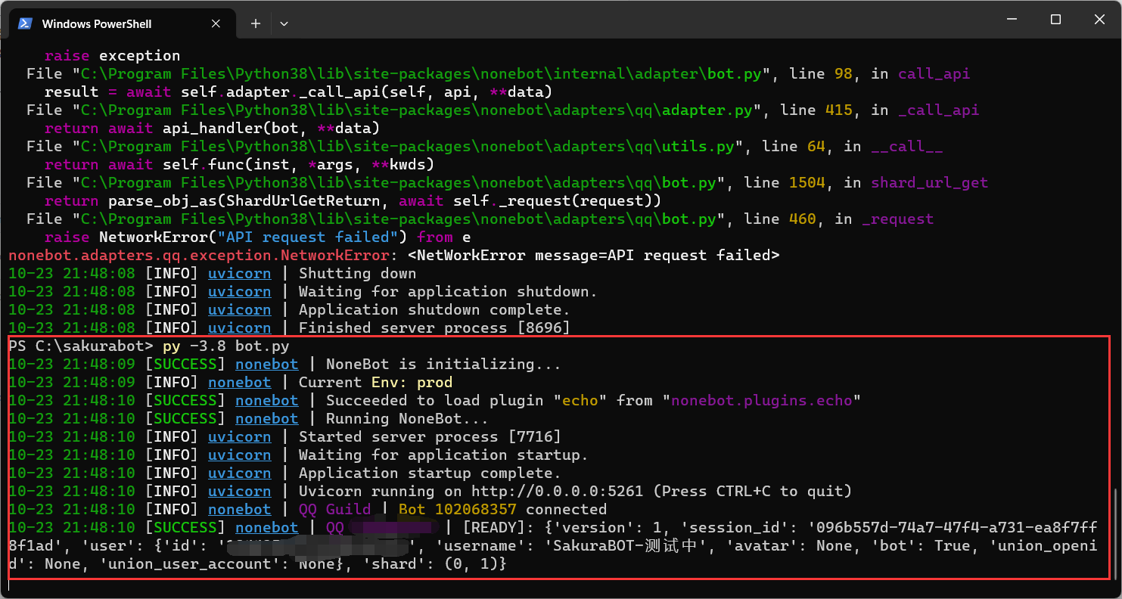Click the uvicorn link in Waiting for application startup line

[239, 455]
